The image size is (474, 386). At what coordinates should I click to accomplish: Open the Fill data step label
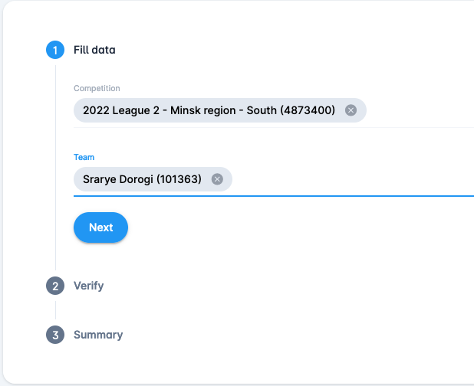[94, 51]
